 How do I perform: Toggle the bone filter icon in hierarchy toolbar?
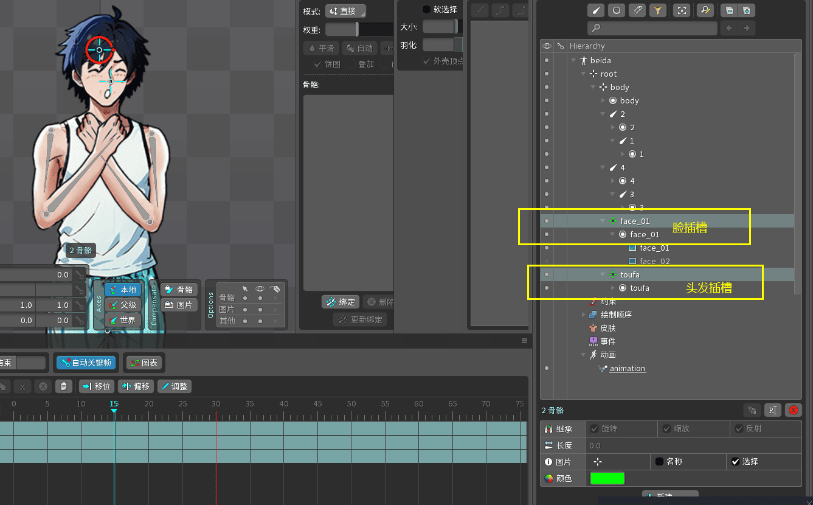point(597,10)
